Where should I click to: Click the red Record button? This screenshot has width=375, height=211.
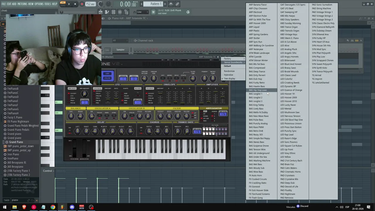(82, 4)
